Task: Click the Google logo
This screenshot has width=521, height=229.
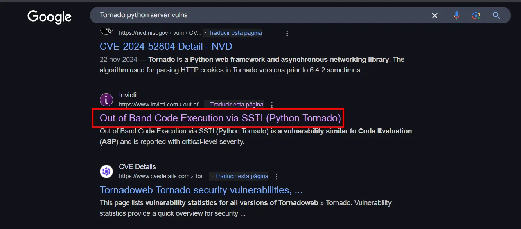Action: coord(49,16)
